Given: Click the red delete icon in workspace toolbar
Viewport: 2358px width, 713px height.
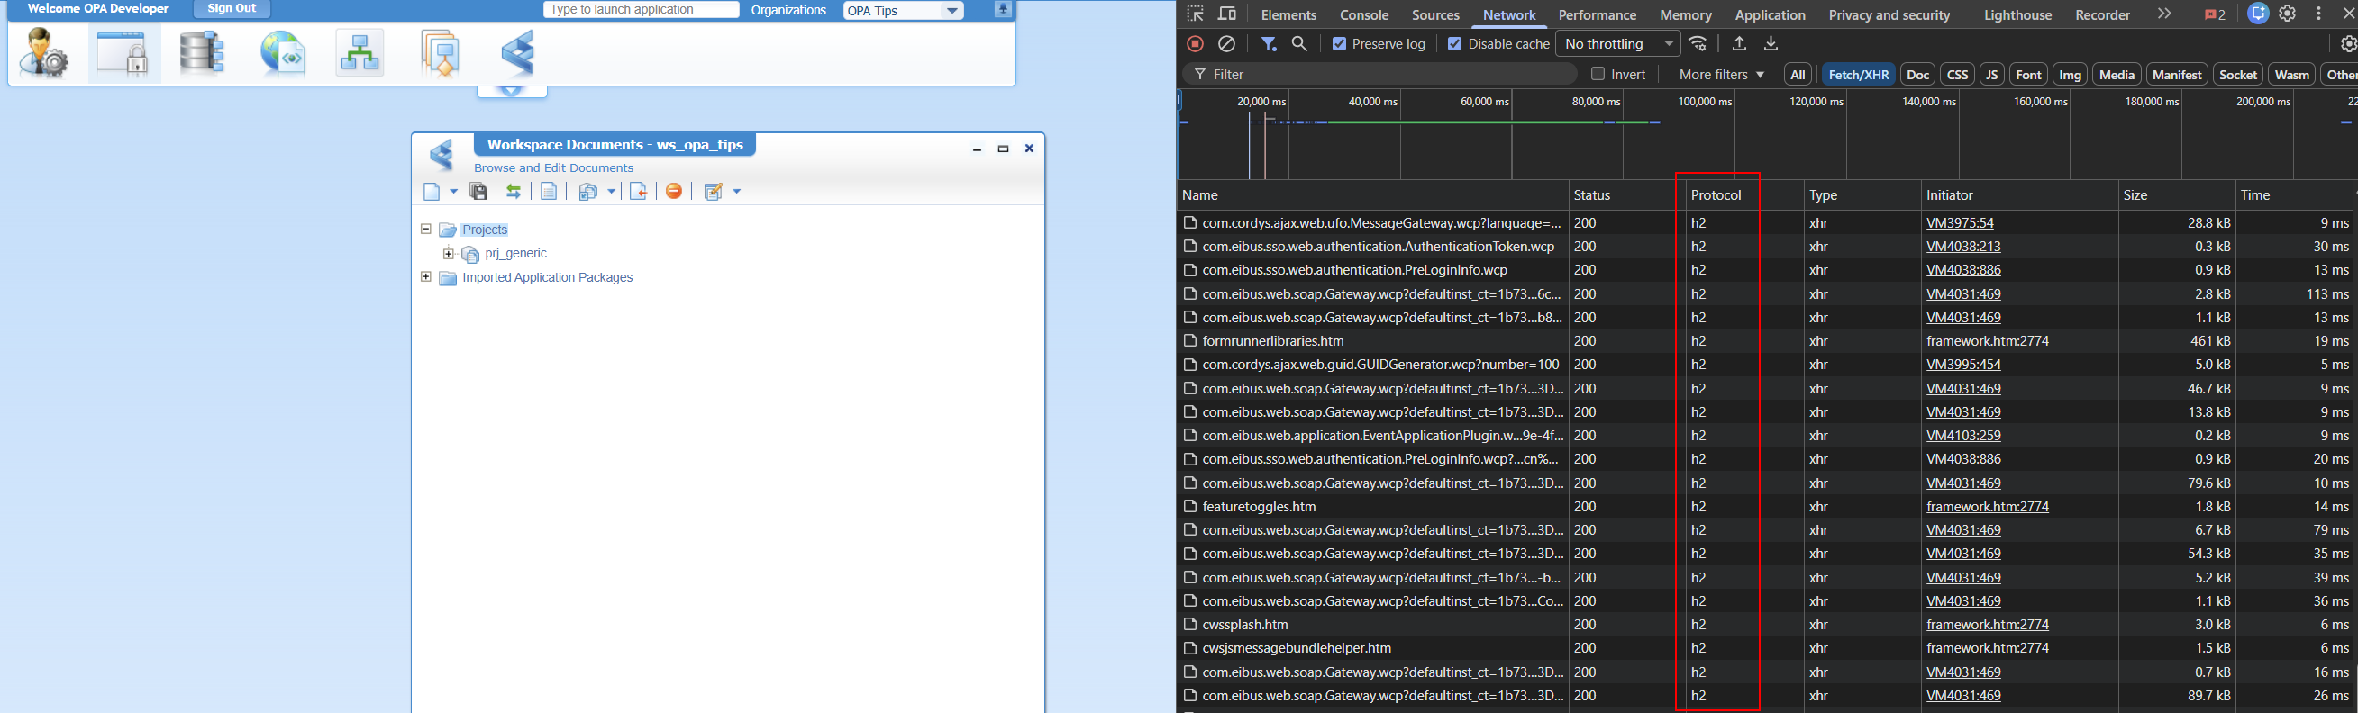Looking at the screenshot, I should click(x=674, y=191).
